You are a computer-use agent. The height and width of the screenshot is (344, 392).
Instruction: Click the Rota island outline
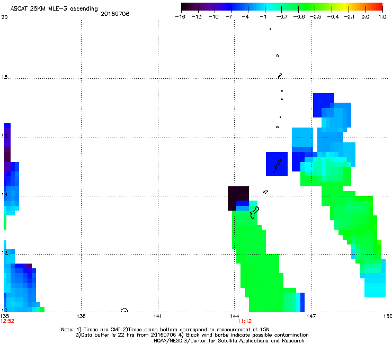coord(265,192)
